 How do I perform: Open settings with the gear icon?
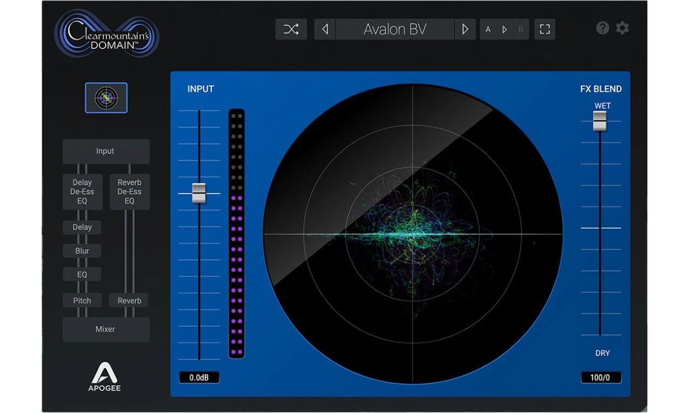tap(622, 28)
